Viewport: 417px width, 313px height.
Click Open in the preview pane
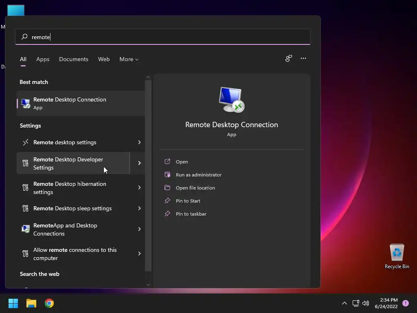pyautogui.click(x=182, y=162)
